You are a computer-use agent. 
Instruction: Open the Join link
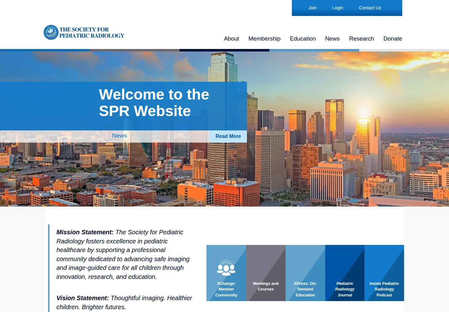pyautogui.click(x=312, y=8)
